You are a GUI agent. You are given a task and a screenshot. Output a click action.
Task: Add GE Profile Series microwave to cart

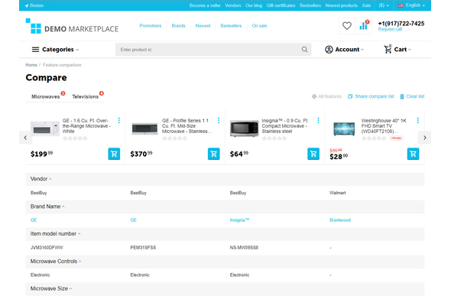pos(214,154)
